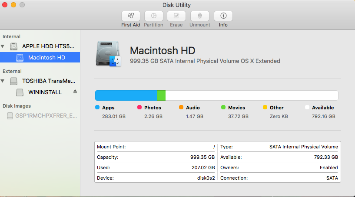Click the Type value SATA Internal Physical Volume
The height and width of the screenshot is (197, 355).
304,147
